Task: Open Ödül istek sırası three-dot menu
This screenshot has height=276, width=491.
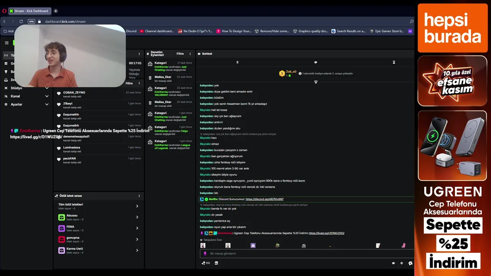Action: point(139,196)
